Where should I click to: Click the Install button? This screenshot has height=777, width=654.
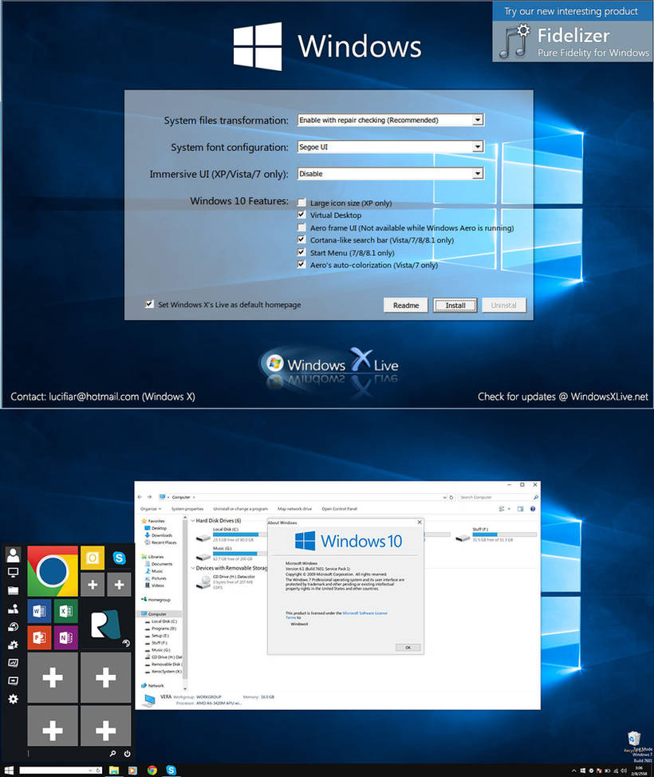pos(455,306)
